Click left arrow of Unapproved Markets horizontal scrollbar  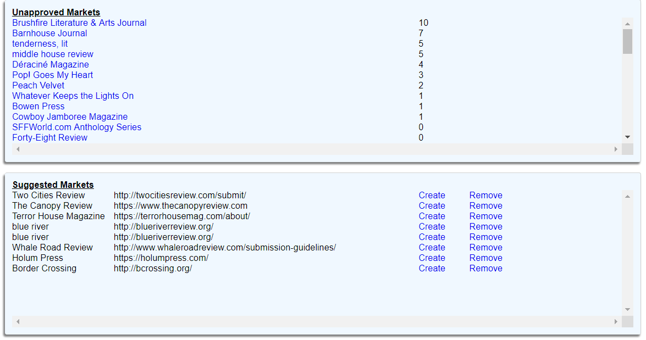coord(18,149)
